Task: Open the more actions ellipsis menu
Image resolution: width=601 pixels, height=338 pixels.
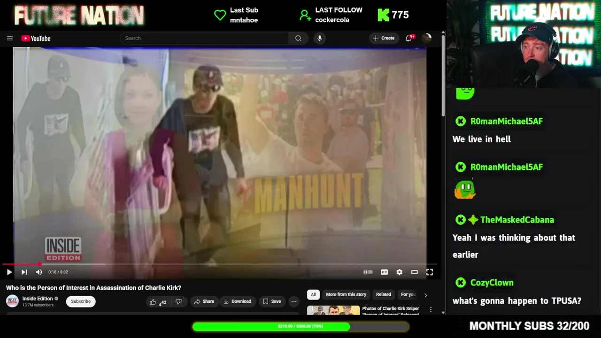Action: [x=294, y=301]
